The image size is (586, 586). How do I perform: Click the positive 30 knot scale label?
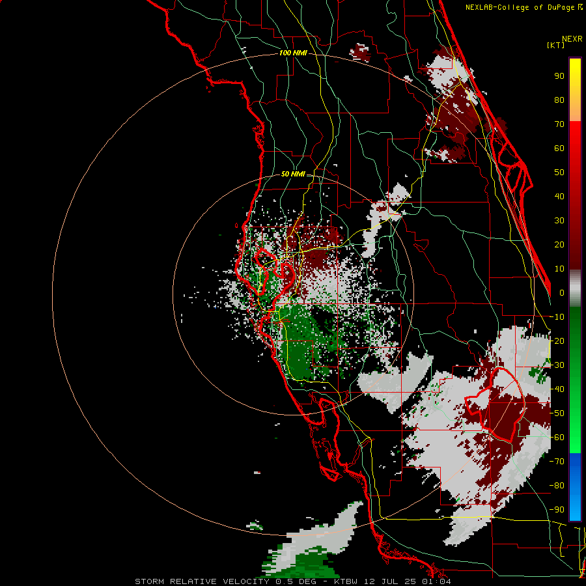(x=559, y=221)
